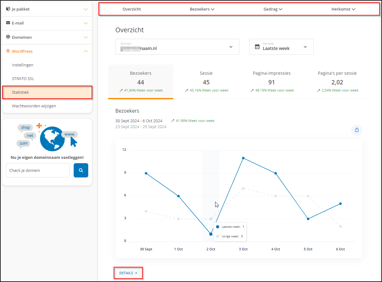The width and height of the screenshot is (382, 282).
Task: Open the Periode Laatste week dropdown
Action: [x=281, y=47]
